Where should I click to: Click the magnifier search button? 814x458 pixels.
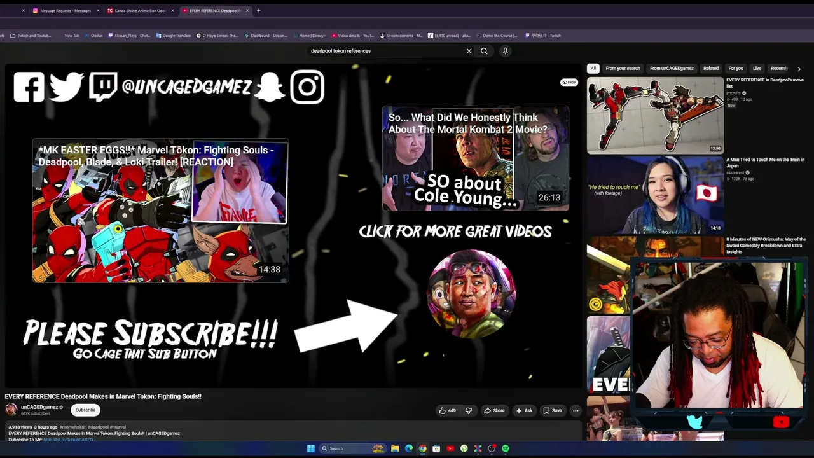(x=484, y=51)
